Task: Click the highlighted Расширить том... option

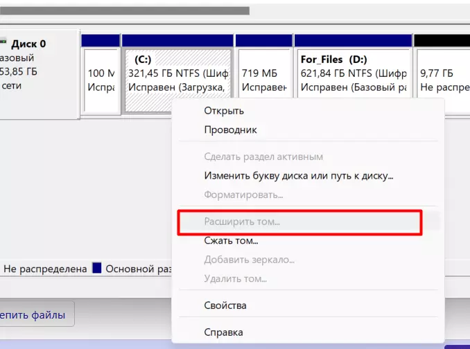Action: click(242, 222)
